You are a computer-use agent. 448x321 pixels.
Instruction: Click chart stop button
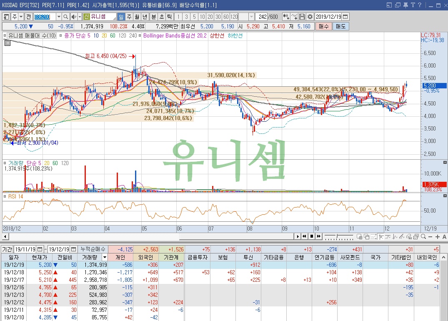[312, 236]
